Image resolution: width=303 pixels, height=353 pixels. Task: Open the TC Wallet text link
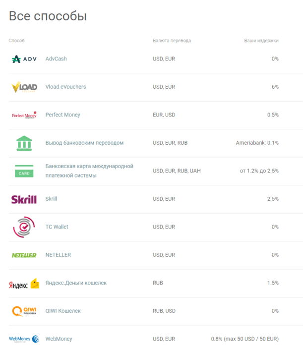tap(57, 227)
